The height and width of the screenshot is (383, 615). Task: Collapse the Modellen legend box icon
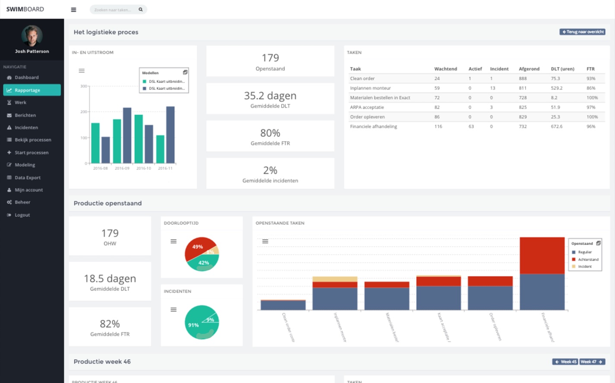(185, 72)
